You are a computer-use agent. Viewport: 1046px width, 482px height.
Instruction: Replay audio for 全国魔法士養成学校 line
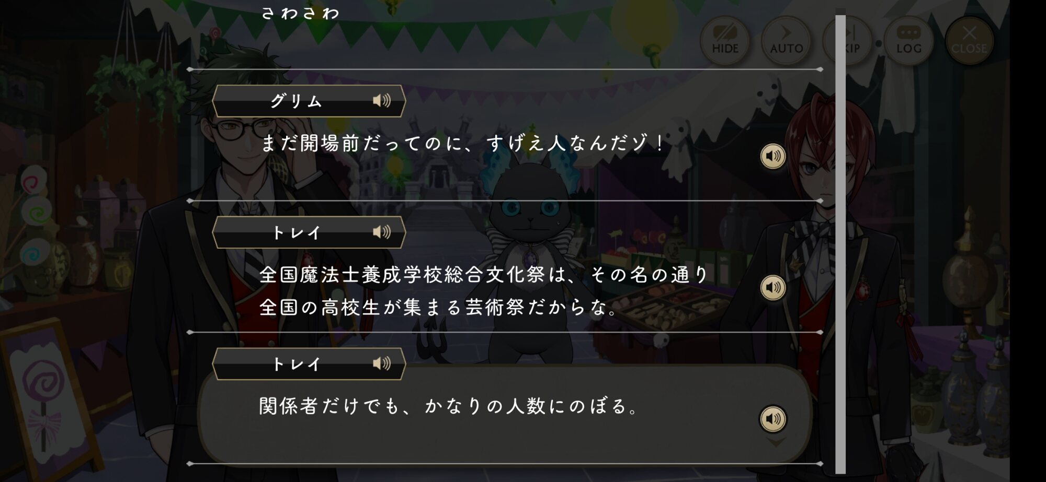[x=773, y=288]
